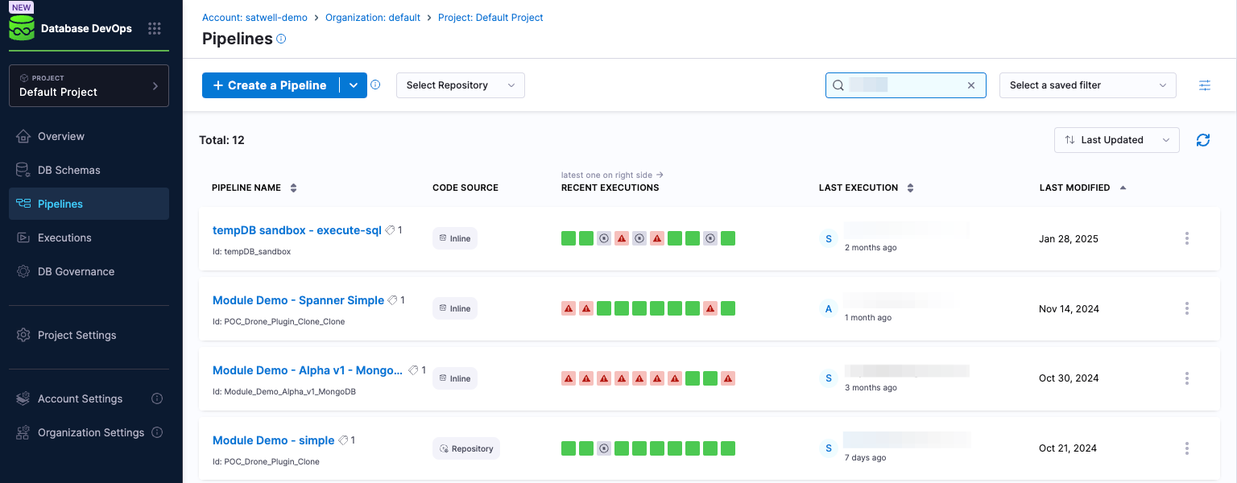The image size is (1237, 483).
Task: Select the DB Schemas database icon
Action: 24,169
